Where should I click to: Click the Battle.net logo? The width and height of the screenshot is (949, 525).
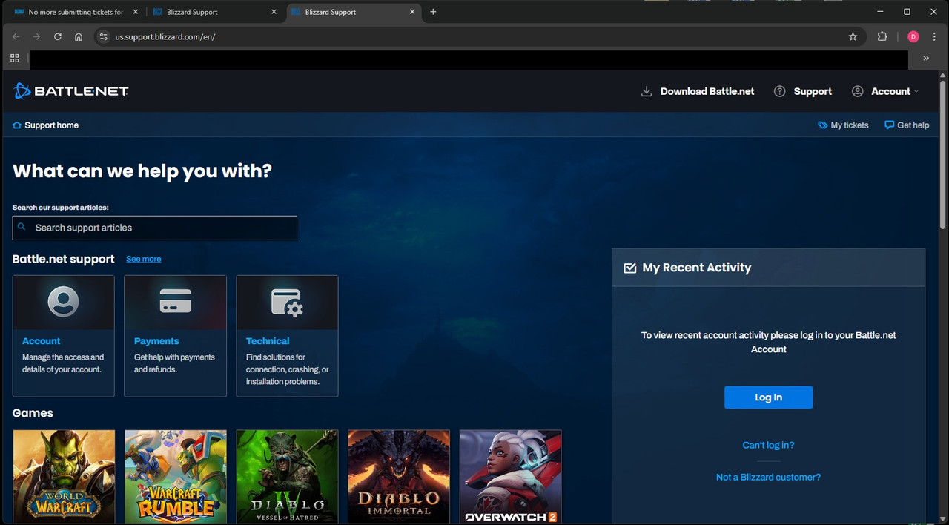pyautogui.click(x=71, y=91)
